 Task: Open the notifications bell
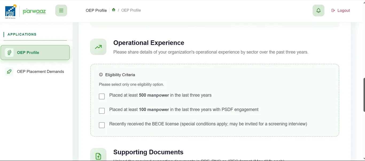pyautogui.click(x=319, y=11)
